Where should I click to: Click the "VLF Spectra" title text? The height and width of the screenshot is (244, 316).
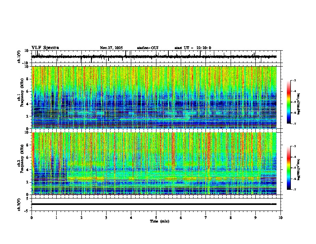(45, 48)
